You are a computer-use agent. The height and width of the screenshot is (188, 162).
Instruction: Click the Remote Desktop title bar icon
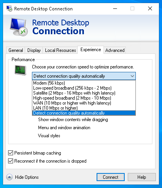point(9,8)
